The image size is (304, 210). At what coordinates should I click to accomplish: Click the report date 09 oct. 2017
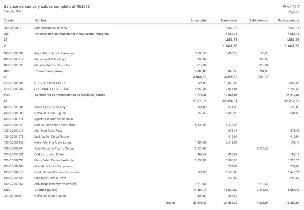291,6
